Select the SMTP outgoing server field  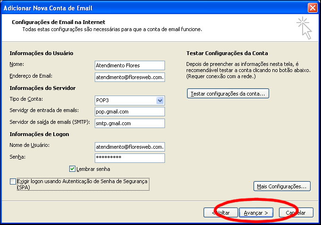click(130, 123)
